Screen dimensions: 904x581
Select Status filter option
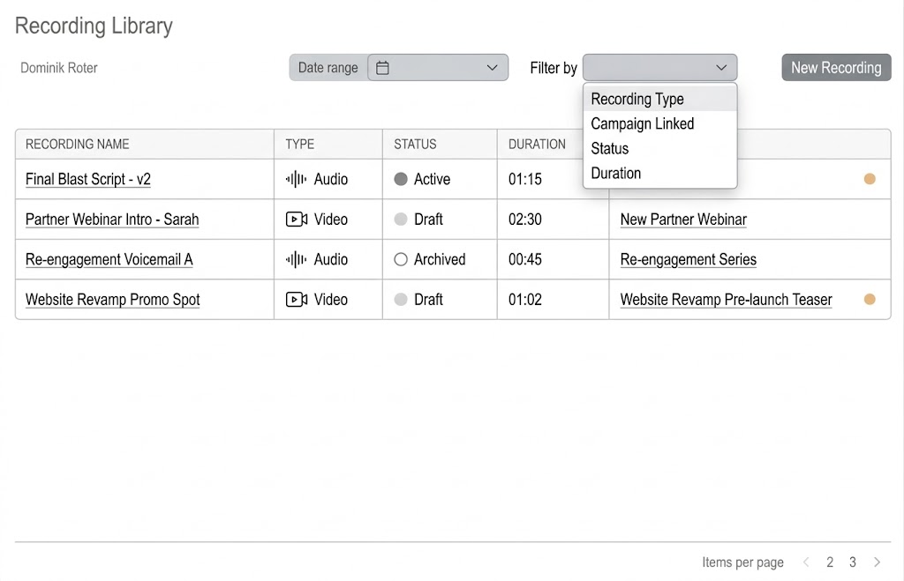pos(659,149)
